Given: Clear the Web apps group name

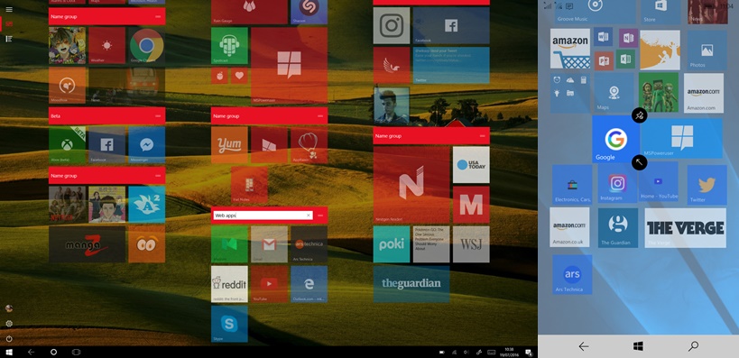Looking at the screenshot, I should pos(309,216).
